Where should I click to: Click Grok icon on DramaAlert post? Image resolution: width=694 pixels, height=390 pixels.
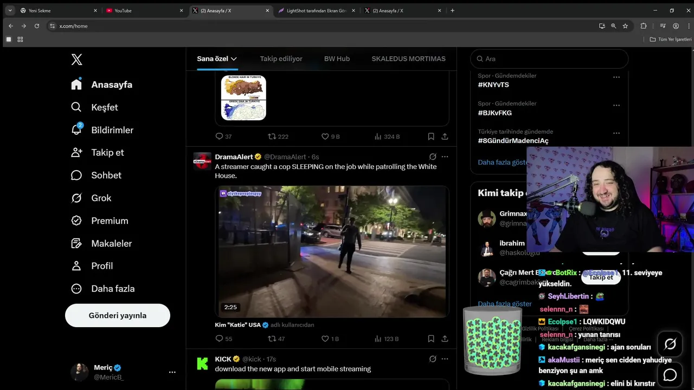433,157
